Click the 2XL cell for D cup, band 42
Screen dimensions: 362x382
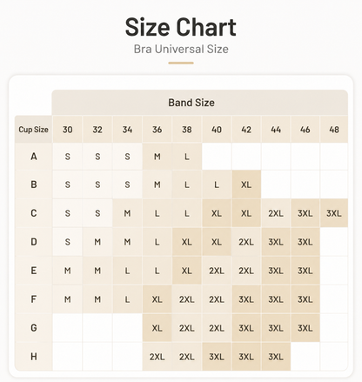pyautogui.click(x=246, y=242)
